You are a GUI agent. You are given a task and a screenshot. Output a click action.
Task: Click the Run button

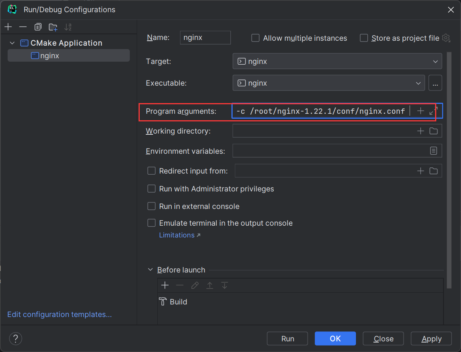287,339
